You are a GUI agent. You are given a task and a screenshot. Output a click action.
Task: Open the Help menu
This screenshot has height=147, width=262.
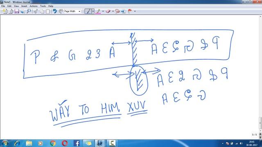point(51,6)
